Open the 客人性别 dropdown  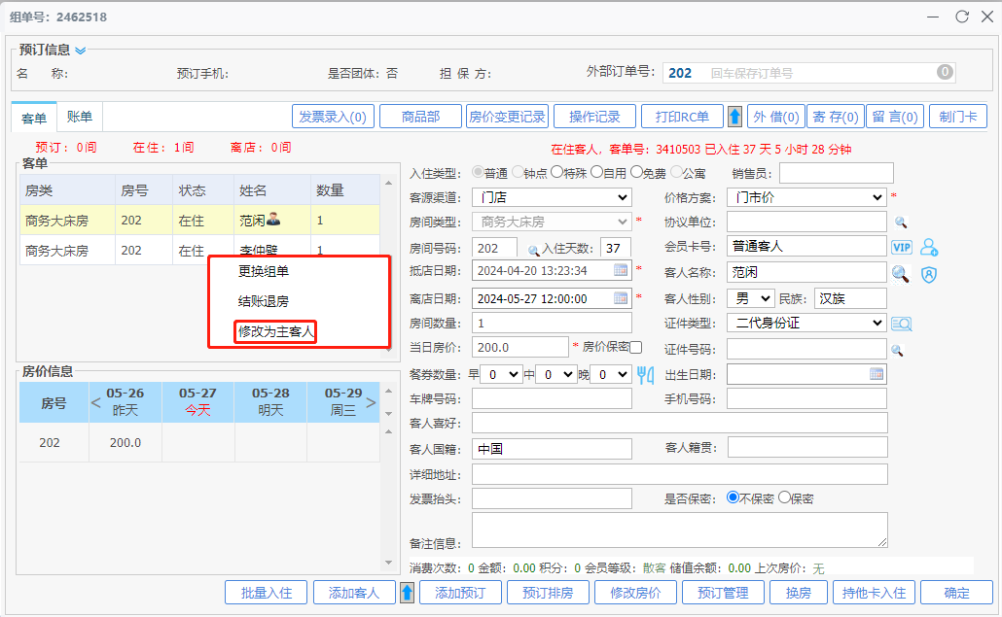click(751, 298)
